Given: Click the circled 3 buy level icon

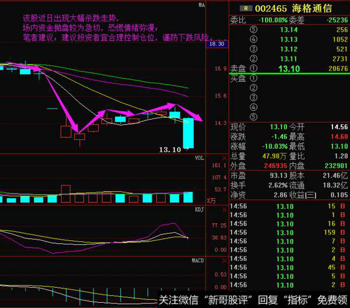Looking at the screenshot, I should coord(254,97).
